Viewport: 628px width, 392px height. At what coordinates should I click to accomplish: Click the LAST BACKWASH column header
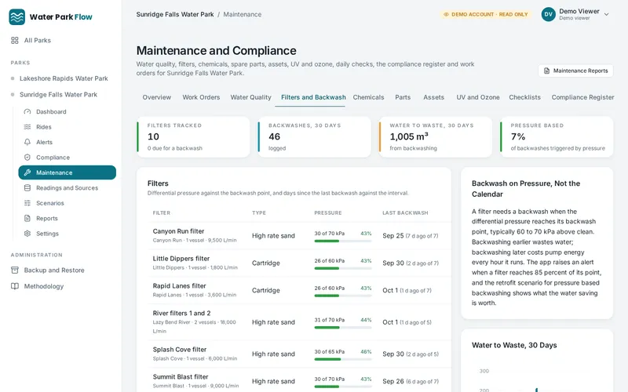(405, 212)
